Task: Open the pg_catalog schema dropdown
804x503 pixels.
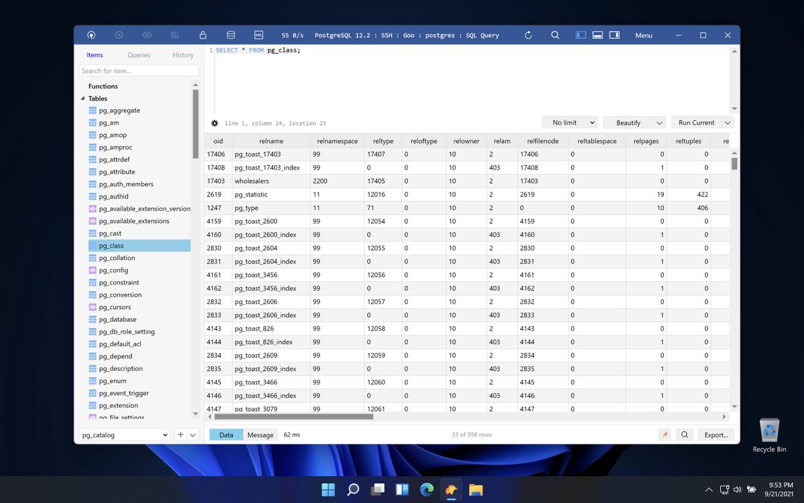Action: coord(125,435)
